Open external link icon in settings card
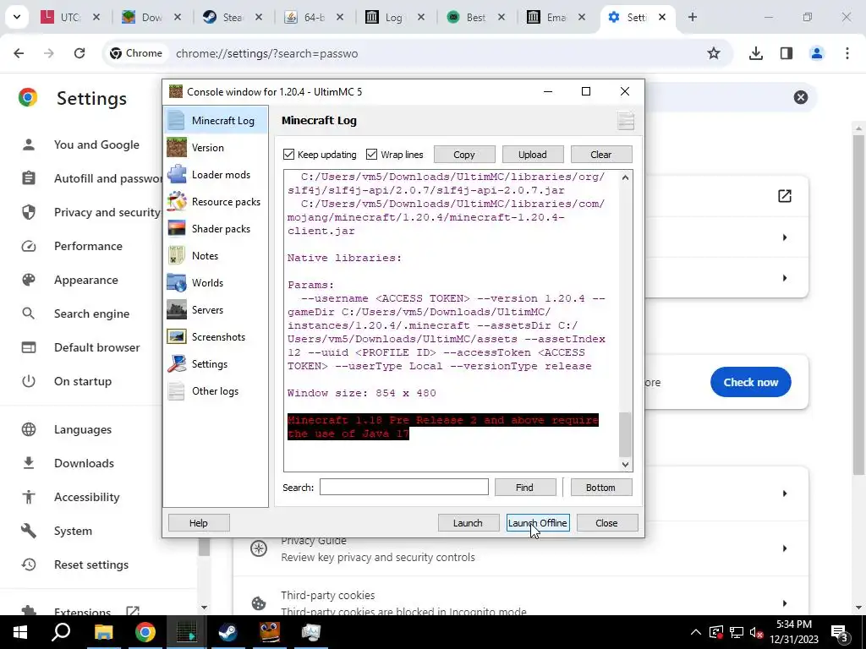 point(784,196)
